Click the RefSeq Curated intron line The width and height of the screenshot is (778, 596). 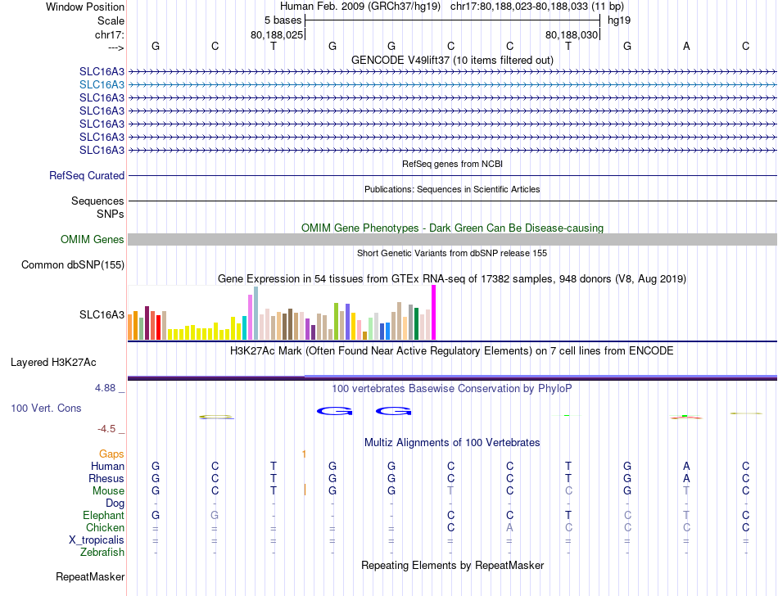pos(452,175)
